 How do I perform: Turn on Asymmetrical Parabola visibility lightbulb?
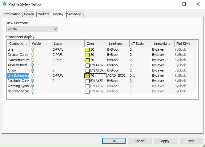(x=32, y=65)
